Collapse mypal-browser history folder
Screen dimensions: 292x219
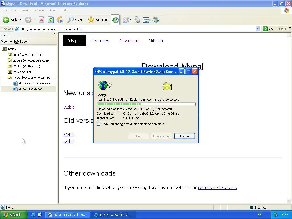coord(32,78)
